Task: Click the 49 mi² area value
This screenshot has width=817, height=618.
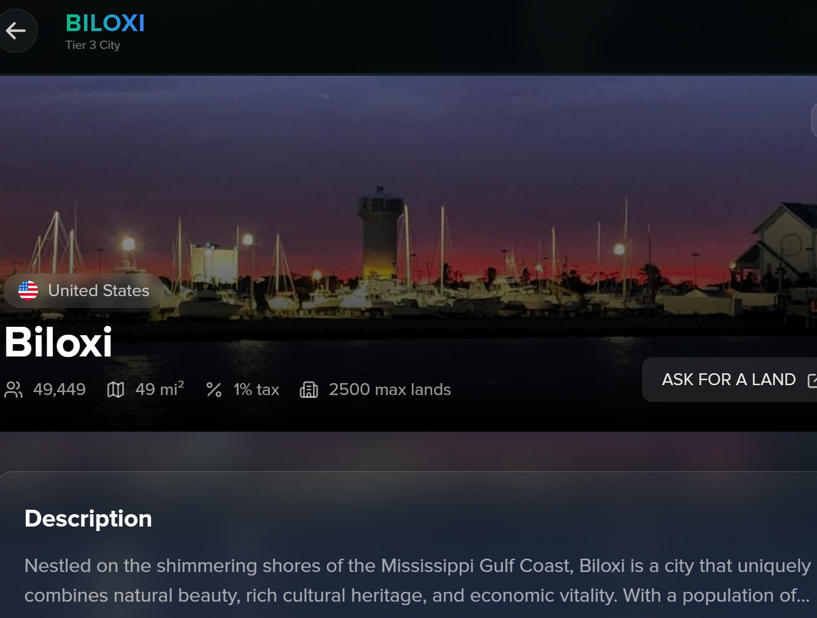Action: (160, 389)
